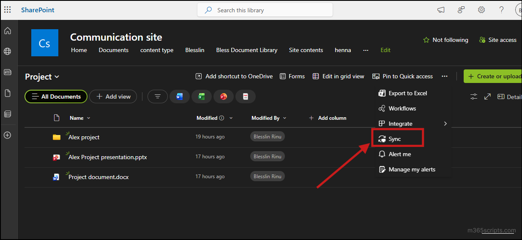The width and height of the screenshot is (522, 240).
Task: Expand the Modified column chevron
Action: (x=231, y=118)
